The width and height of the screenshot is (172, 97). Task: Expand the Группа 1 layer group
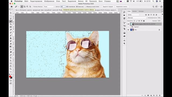[131, 27]
